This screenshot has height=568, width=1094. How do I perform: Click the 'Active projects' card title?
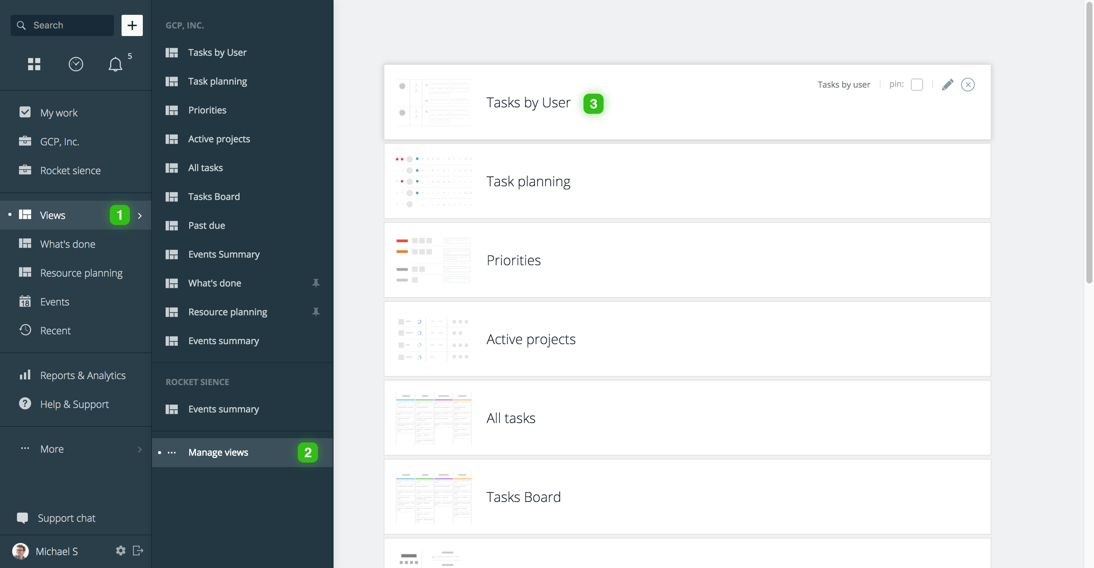click(x=531, y=339)
